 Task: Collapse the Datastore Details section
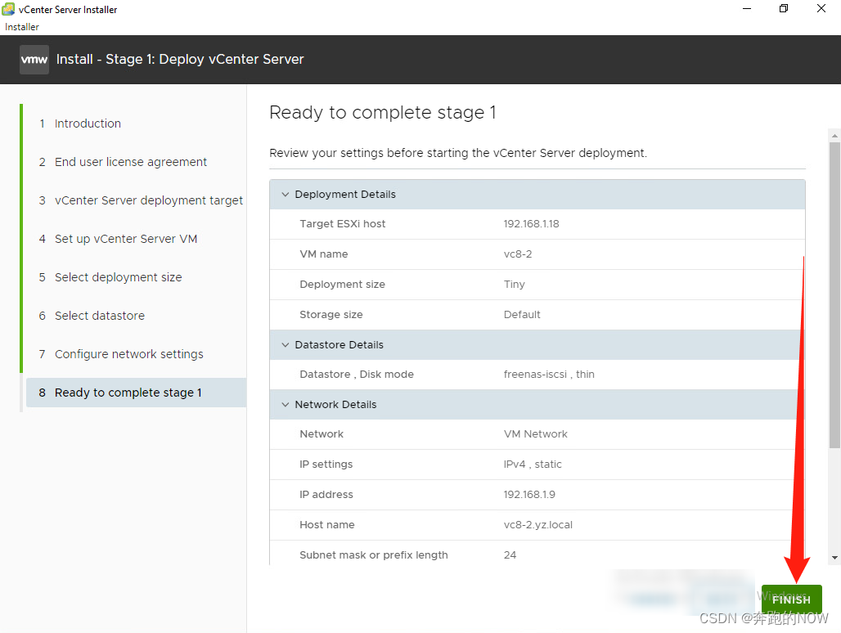pyautogui.click(x=286, y=344)
